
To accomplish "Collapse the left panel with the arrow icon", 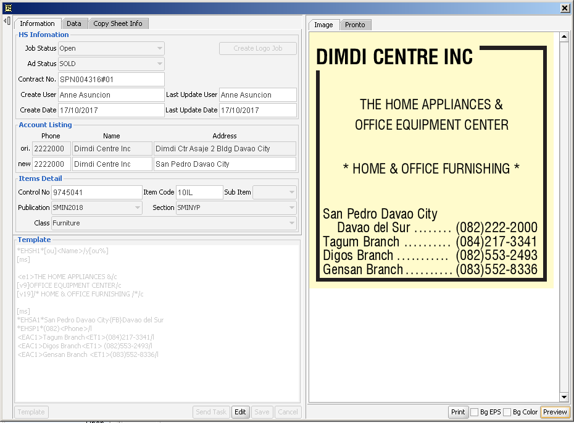I will tap(7, 21).
